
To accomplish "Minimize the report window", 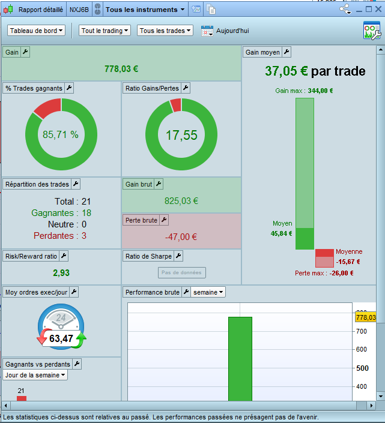I will [x=359, y=10].
